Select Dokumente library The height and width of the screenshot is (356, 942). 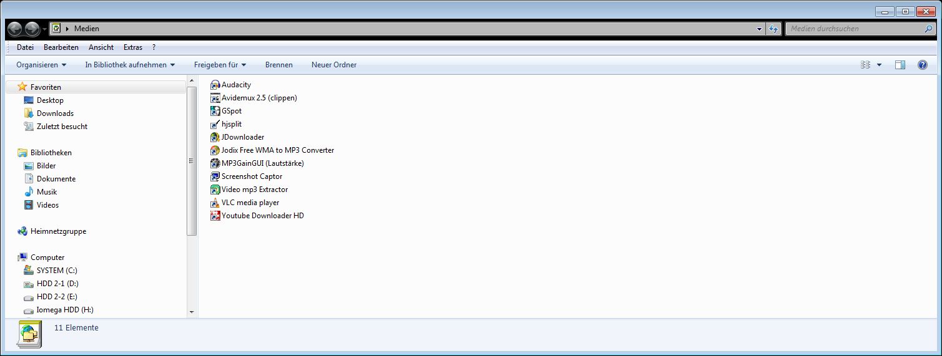click(56, 179)
